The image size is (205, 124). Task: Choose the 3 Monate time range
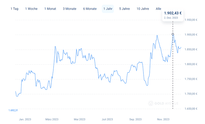(70, 9)
